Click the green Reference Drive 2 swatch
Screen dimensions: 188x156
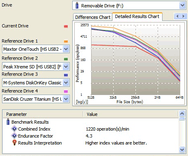point(66,59)
